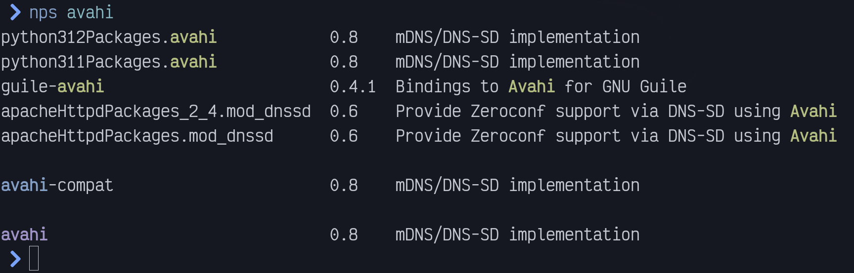
Task: Click version 0.6 of apacheHttpdPackages_2_4.mod_dnssd
Action: point(344,112)
